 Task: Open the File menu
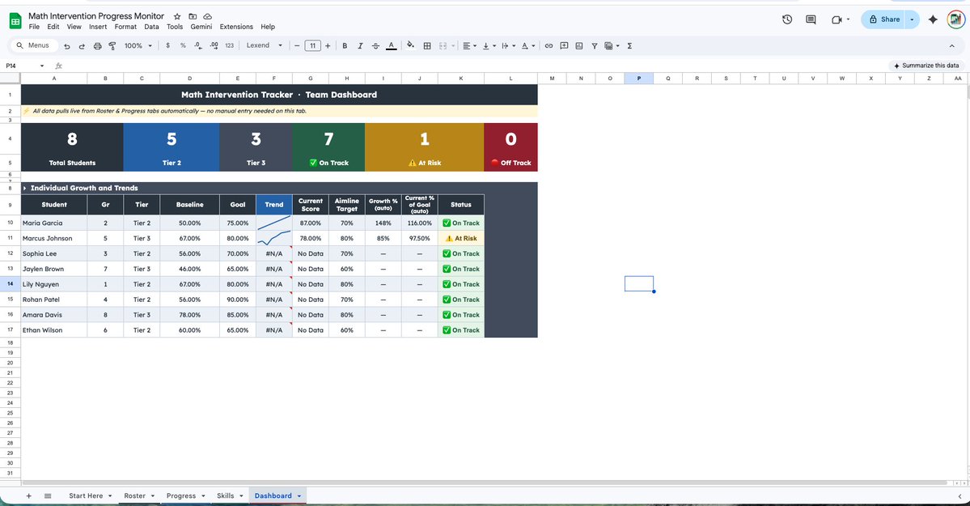[x=34, y=27]
